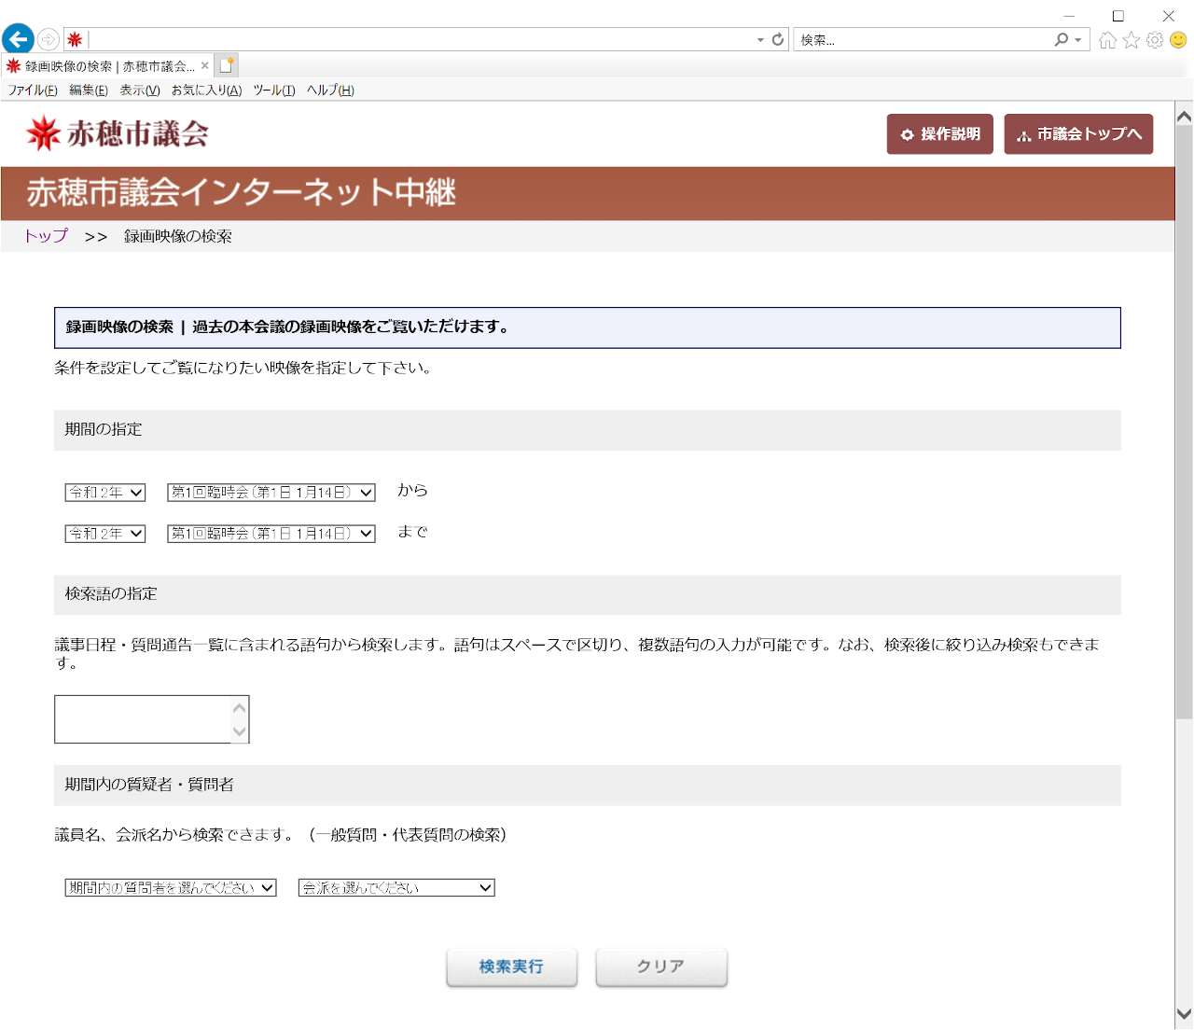
Task: Open the お気に入り(A) menu
Action: click(206, 90)
